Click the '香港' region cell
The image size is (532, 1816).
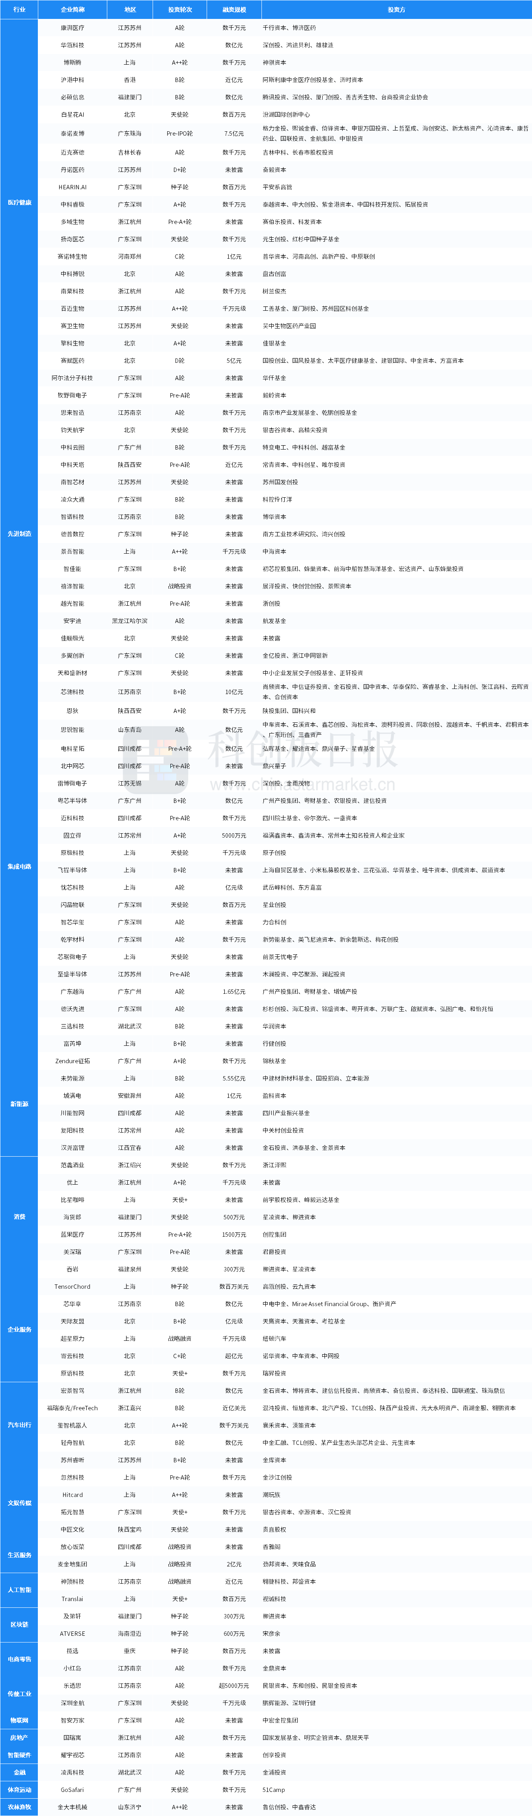point(130,80)
